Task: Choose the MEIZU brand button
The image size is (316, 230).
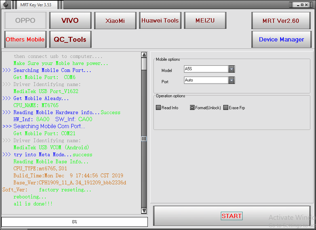Action: tap(205, 20)
